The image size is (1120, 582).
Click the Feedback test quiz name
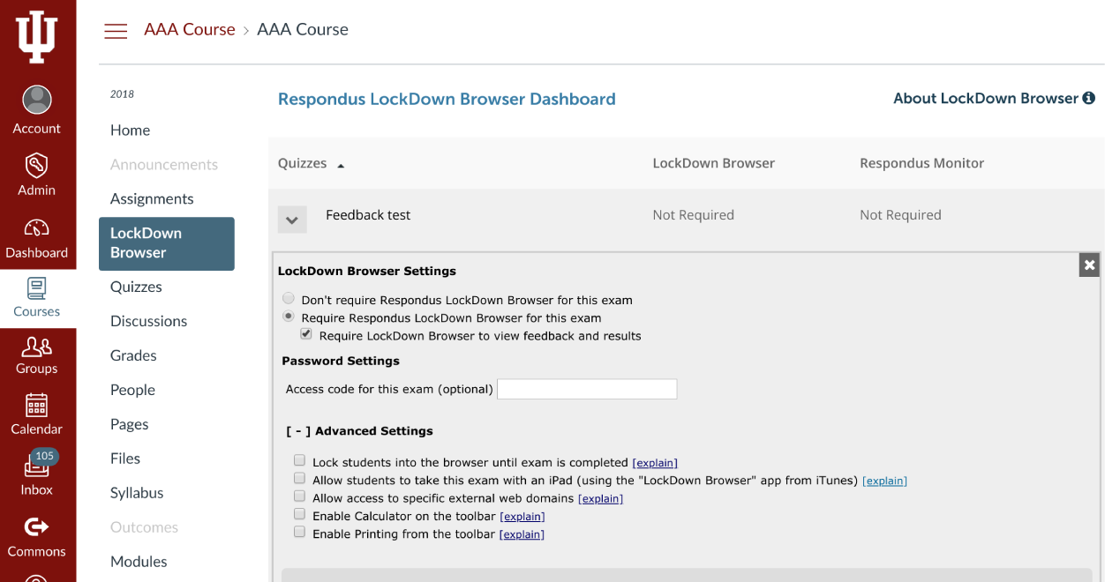click(x=368, y=215)
